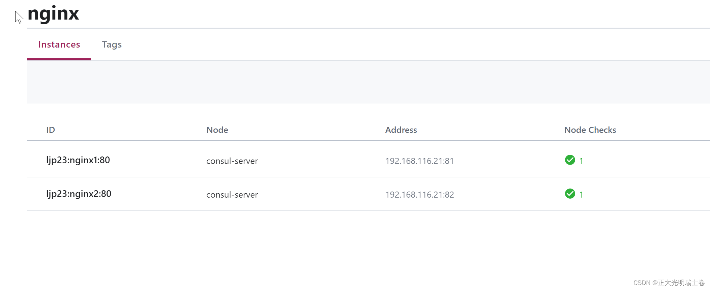Click the consul-server node in the second row
The height and width of the screenshot is (289, 710).
point(232,195)
